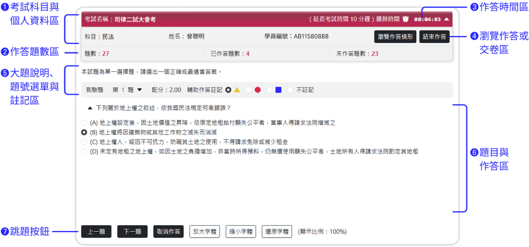
Task: Click the 取消作答 button
Action: (x=168, y=232)
